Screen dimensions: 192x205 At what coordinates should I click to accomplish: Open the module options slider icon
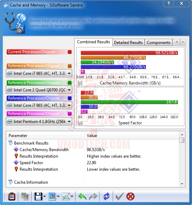[x=12, y=196]
